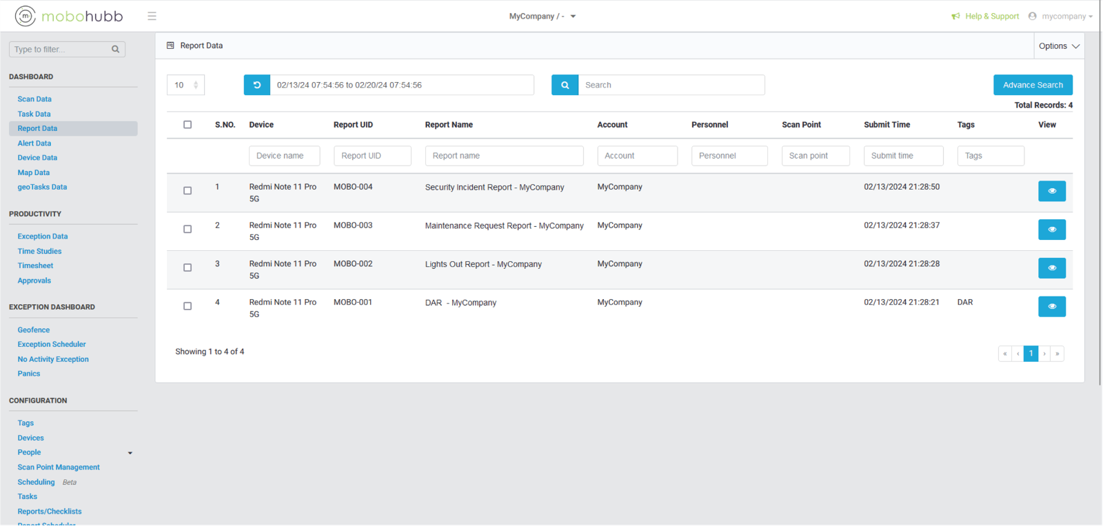The width and height of the screenshot is (1103, 526).
Task: View the Security Incident Report with eye icon
Action: pos(1051,191)
